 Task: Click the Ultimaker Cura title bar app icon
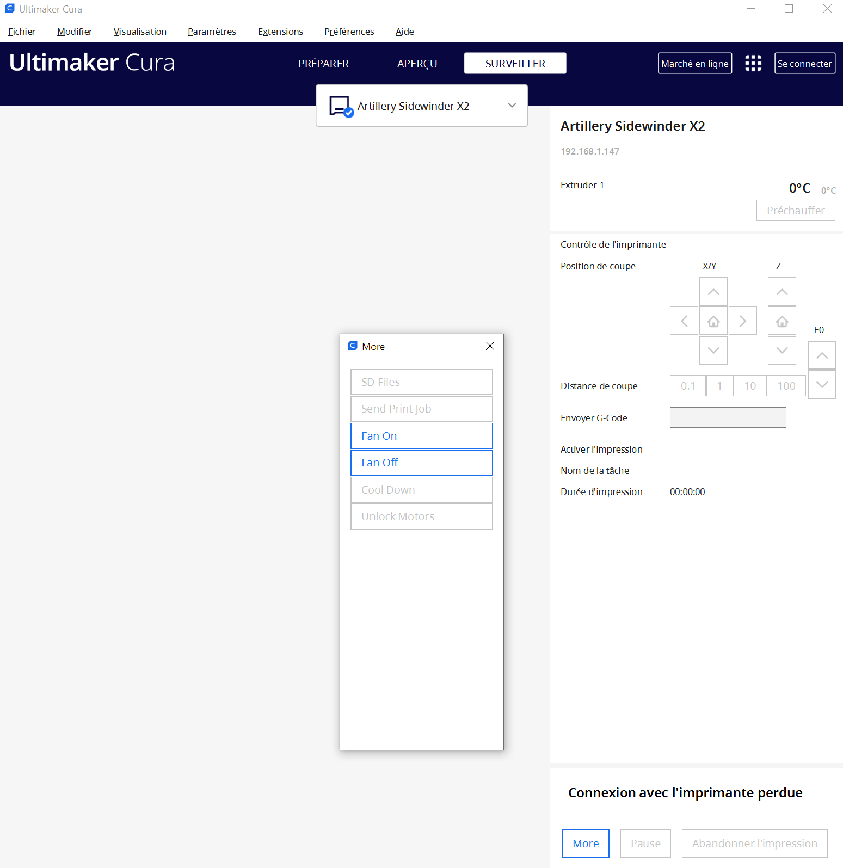10,9
